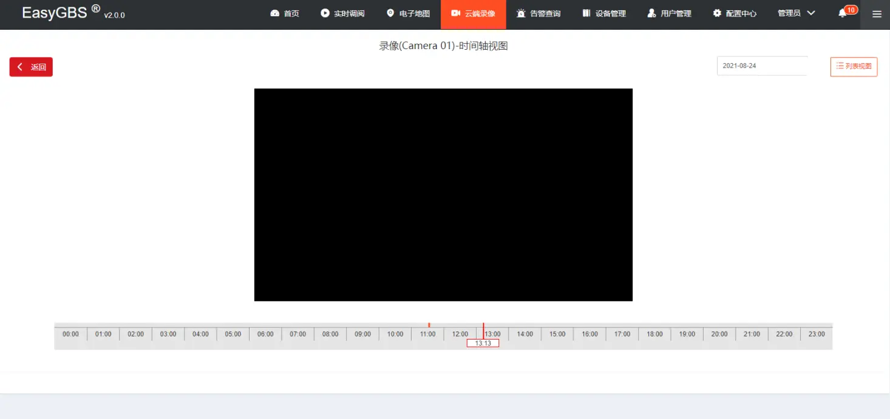
Task: Click the electronic map pin icon
Action: click(390, 13)
